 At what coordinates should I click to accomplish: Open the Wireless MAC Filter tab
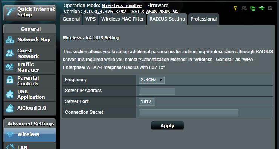123,19
